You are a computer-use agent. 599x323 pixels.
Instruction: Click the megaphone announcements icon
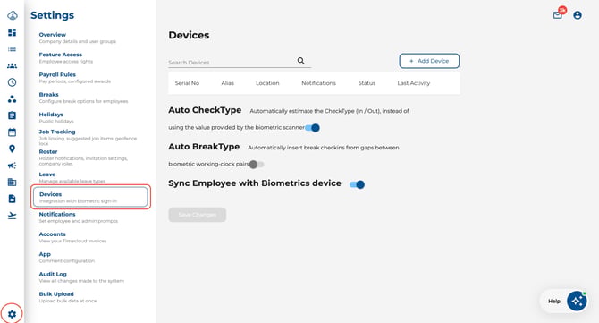[x=12, y=166]
